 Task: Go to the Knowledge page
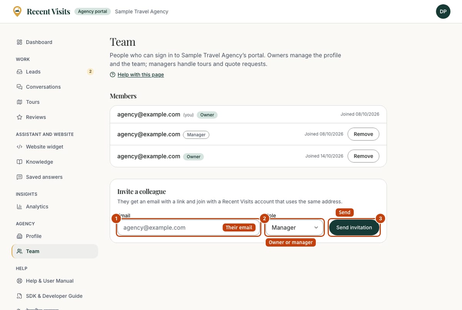[55, 162]
